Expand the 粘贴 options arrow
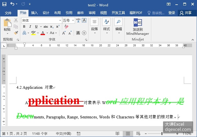 tap(7, 33)
